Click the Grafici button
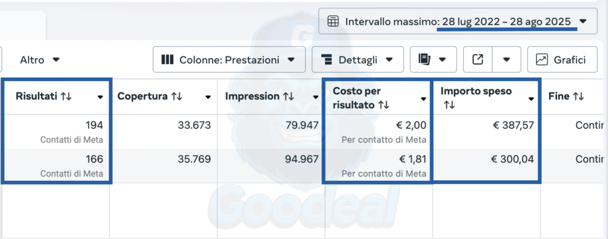The width and height of the screenshot is (608, 239). (562, 59)
